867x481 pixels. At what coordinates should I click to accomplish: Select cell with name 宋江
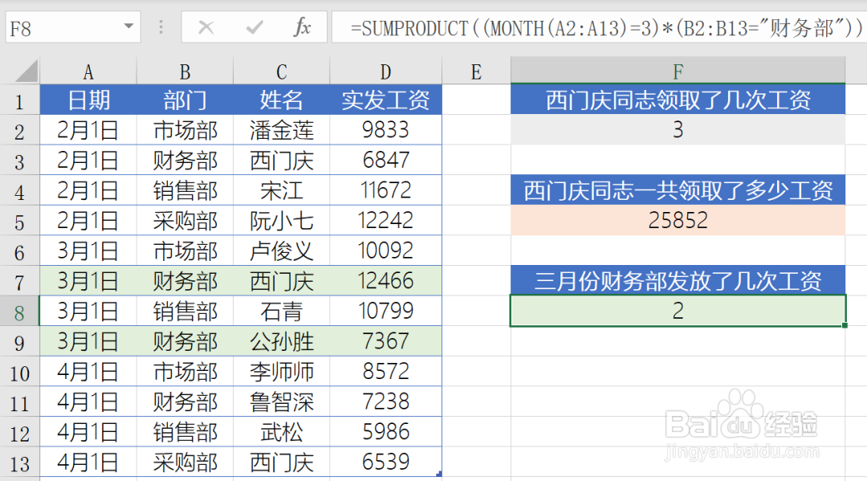(x=282, y=191)
